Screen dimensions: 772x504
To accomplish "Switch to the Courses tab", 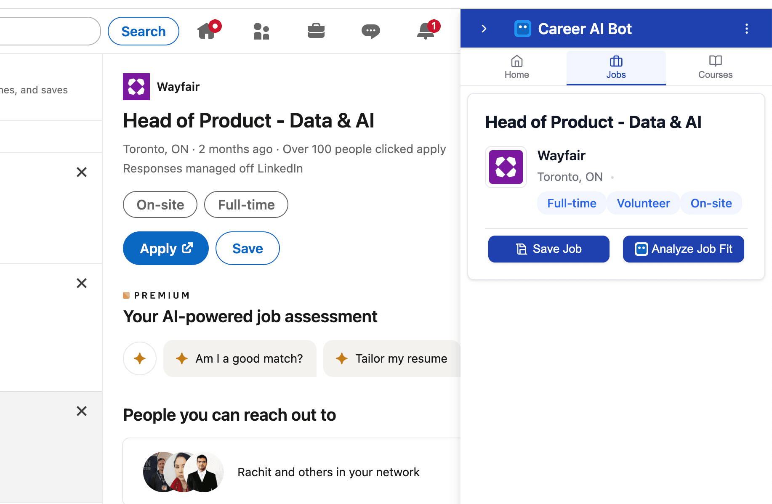I will (715, 67).
